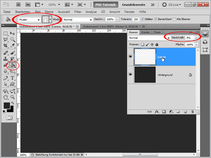
Task: Select the Polygonal Lasso tool
Action: pos(5,39)
